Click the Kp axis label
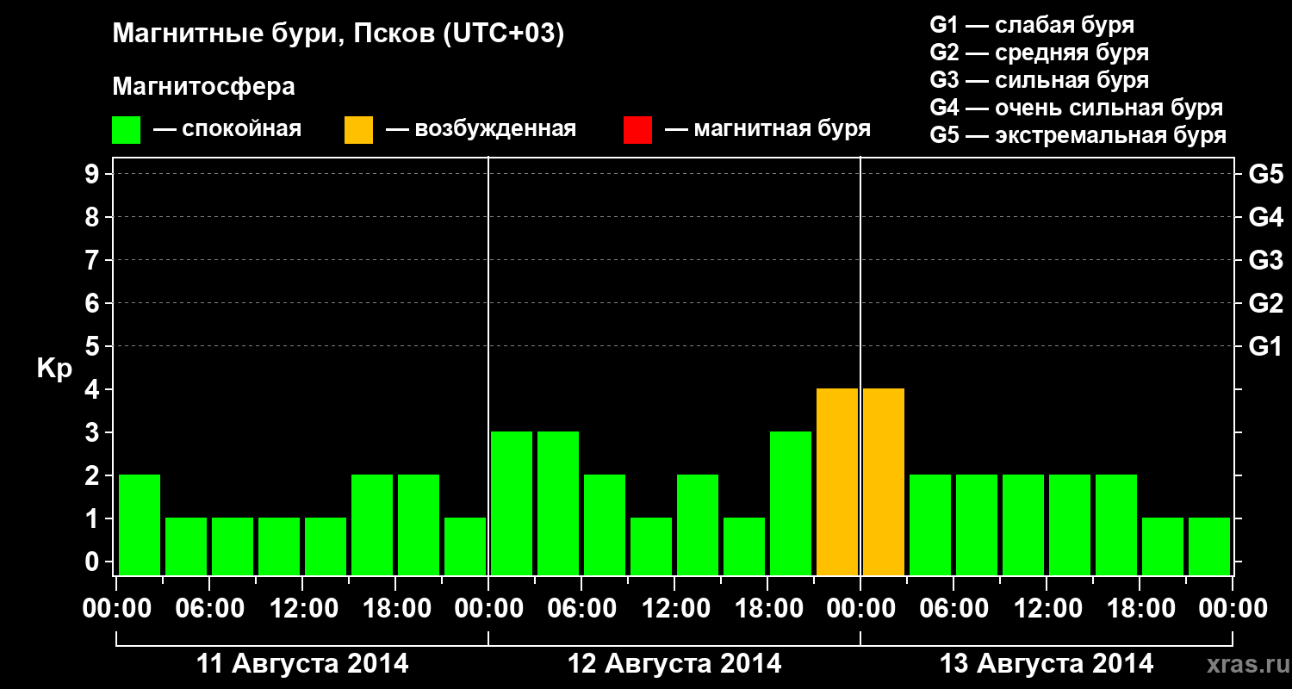Screen dimensions: 1292x689 [54, 369]
